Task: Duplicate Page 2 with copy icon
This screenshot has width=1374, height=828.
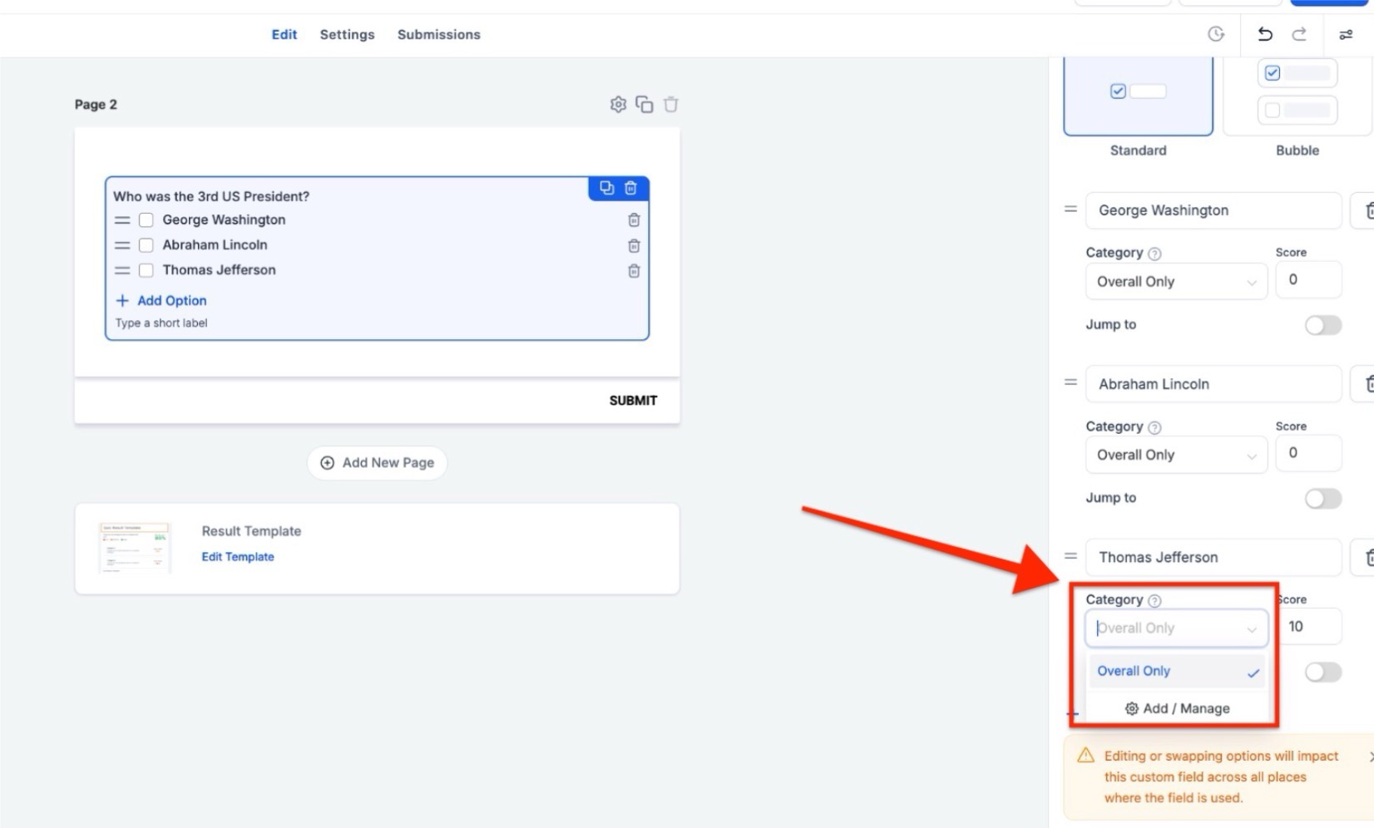Action: point(645,105)
